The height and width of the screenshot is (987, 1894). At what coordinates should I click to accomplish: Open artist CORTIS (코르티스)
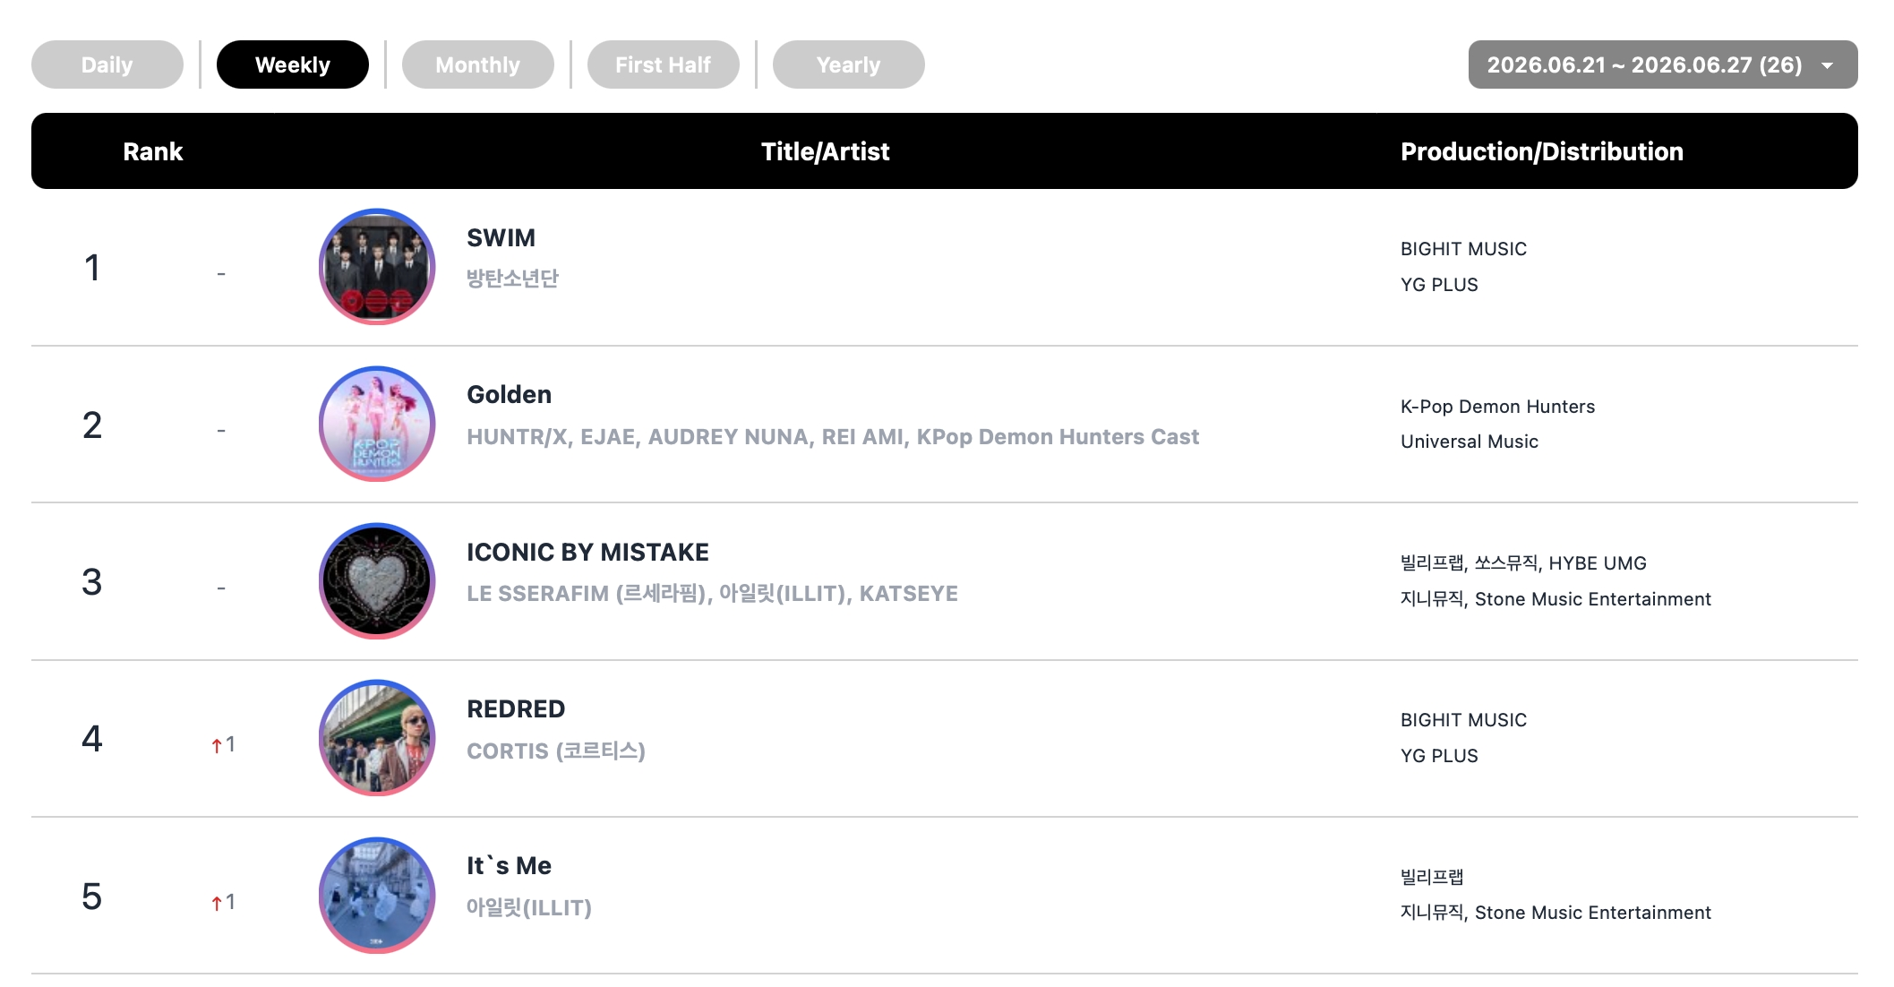pyautogui.click(x=556, y=751)
